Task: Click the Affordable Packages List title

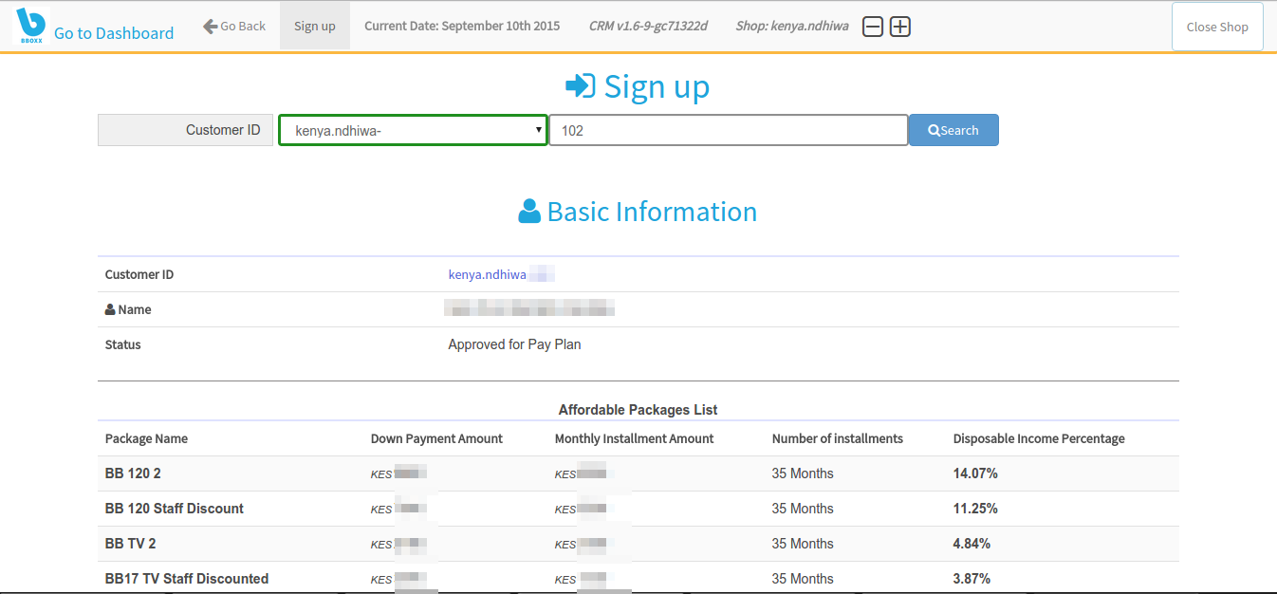Action: coord(638,410)
